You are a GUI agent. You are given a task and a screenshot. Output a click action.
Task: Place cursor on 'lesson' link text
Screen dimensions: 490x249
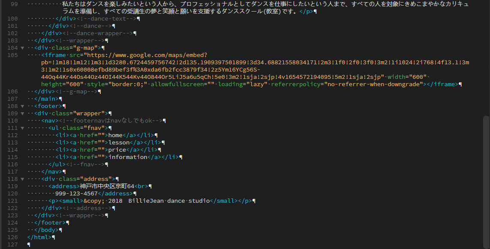tap(119, 143)
